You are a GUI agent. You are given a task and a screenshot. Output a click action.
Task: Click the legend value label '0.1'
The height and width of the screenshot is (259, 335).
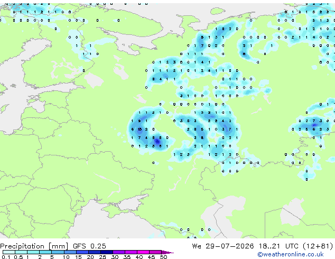pyautogui.click(x=6, y=257)
